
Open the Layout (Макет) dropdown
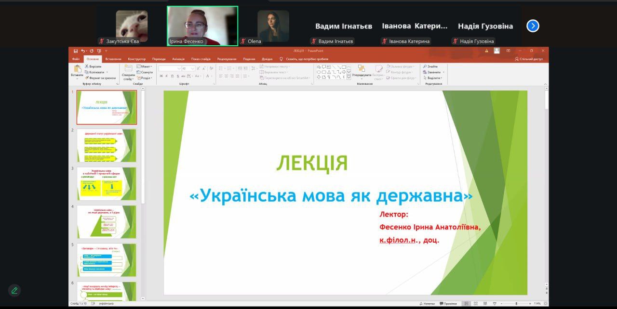144,66
